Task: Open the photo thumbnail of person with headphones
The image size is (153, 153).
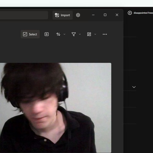Action: [x=56, y=108]
